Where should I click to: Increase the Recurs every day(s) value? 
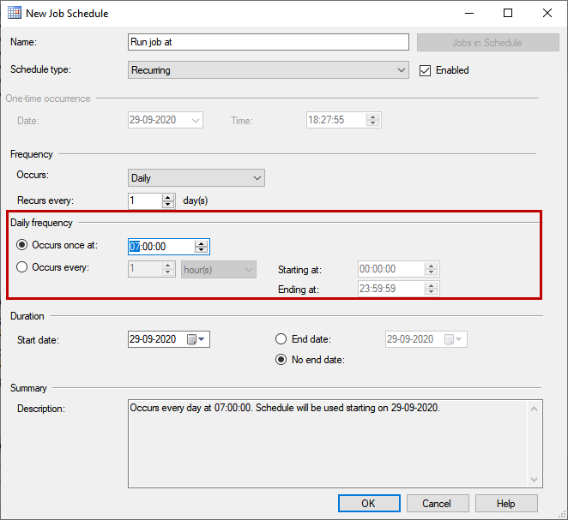[x=167, y=197]
